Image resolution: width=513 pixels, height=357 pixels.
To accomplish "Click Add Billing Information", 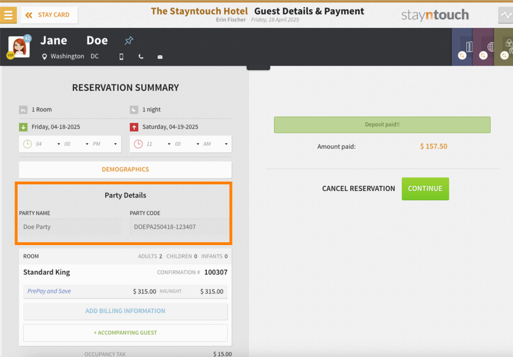I will 125,311.
